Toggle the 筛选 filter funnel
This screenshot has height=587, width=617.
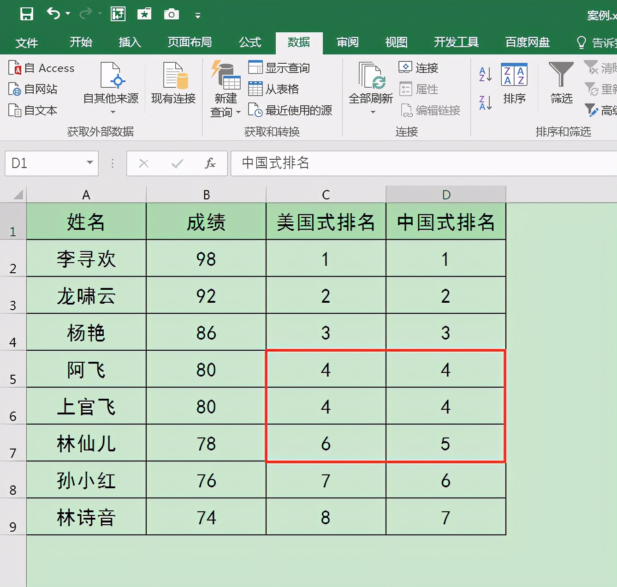pyautogui.click(x=561, y=83)
